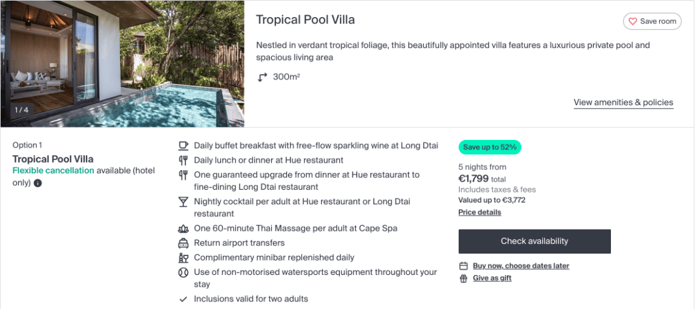Click the fork and knife lunch icon
The width and height of the screenshot is (695, 309).
coord(183,160)
